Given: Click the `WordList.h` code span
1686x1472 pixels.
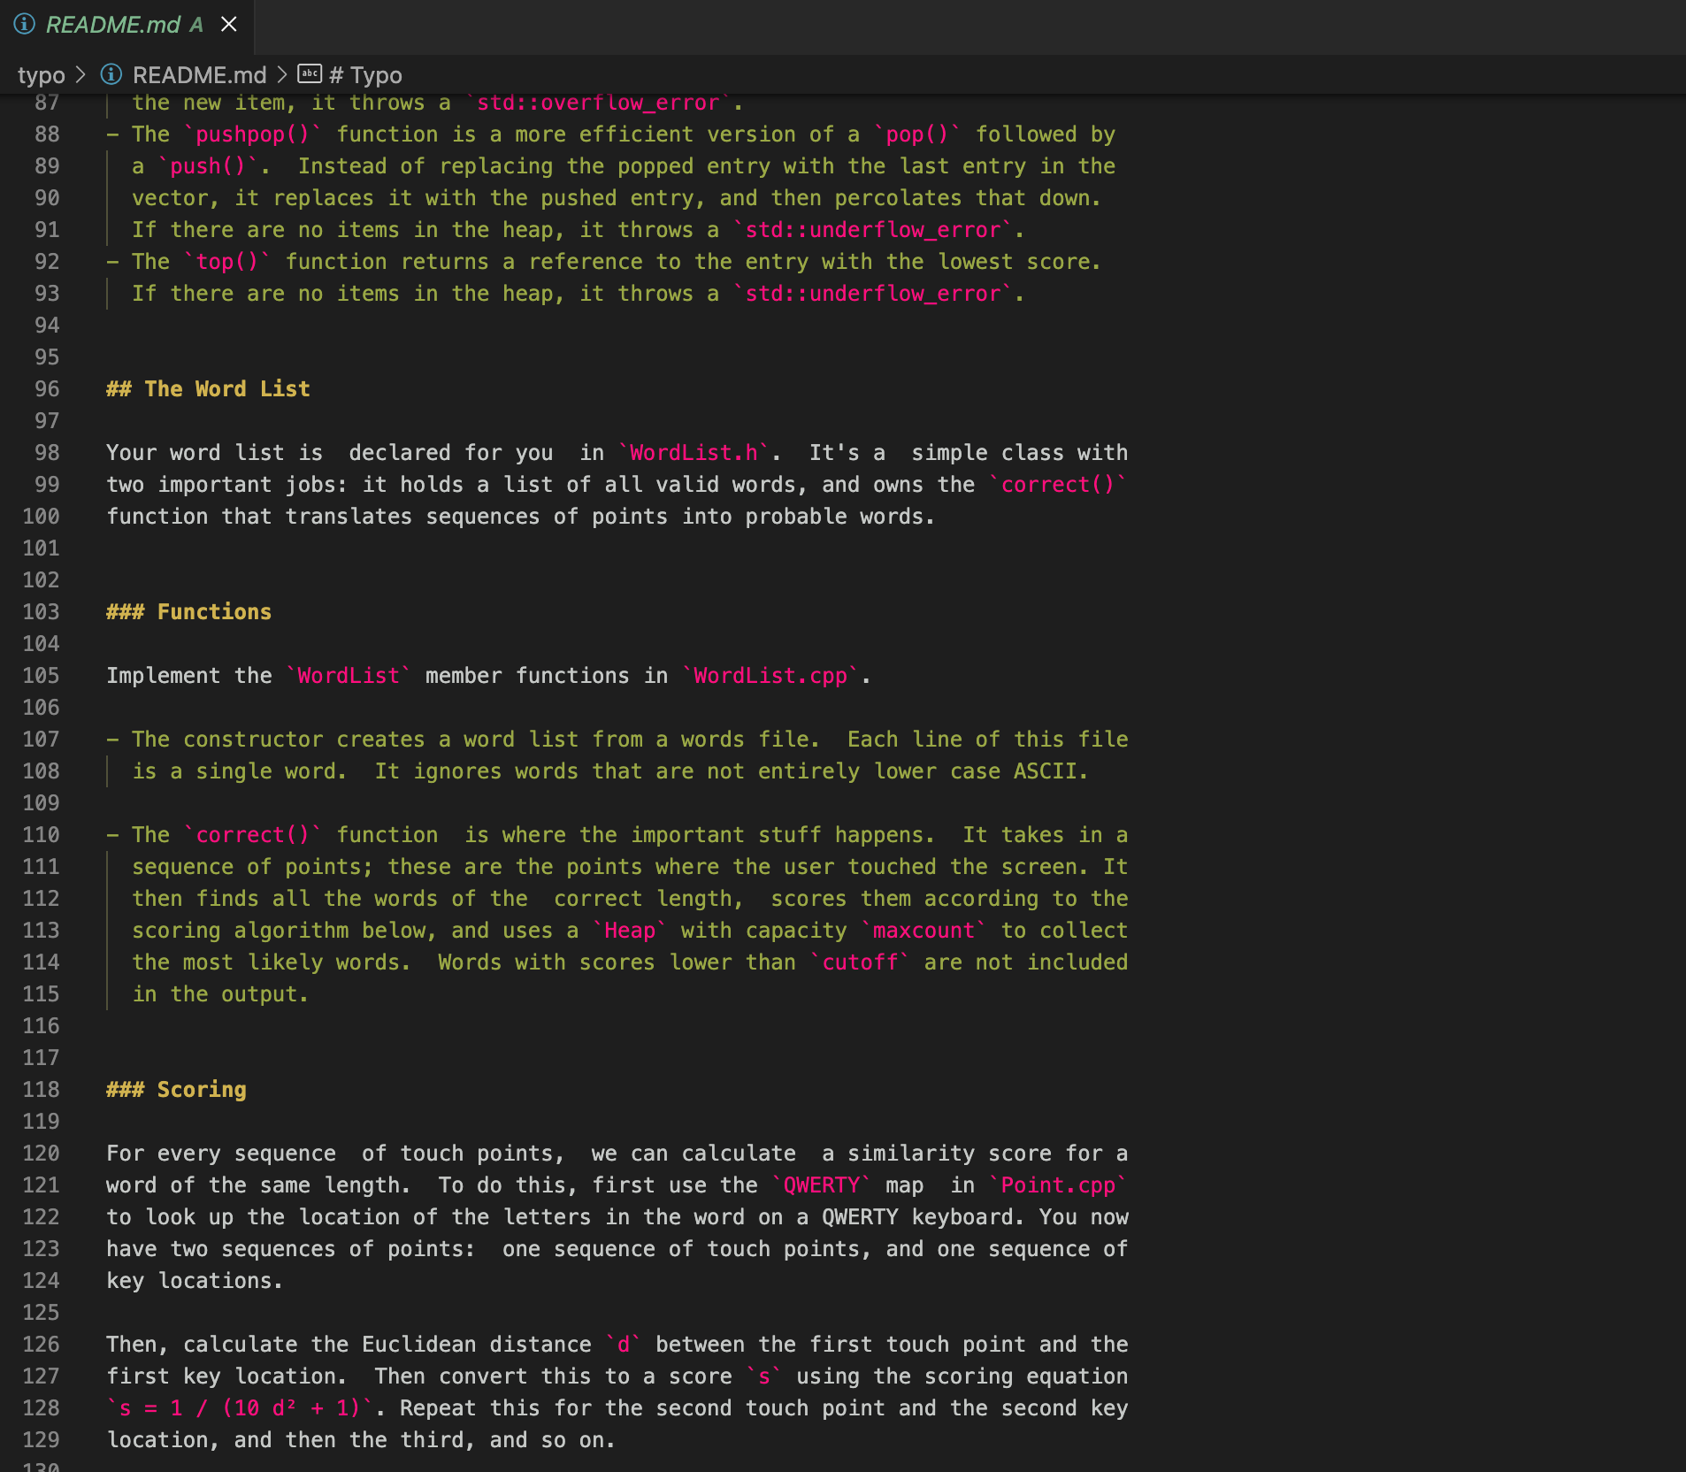Looking at the screenshot, I should pos(694,453).
